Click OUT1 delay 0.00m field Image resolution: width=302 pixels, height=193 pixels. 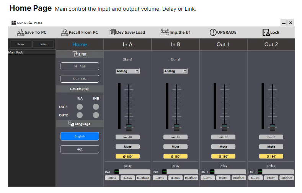pyautogui.click(x=223, y=178)
